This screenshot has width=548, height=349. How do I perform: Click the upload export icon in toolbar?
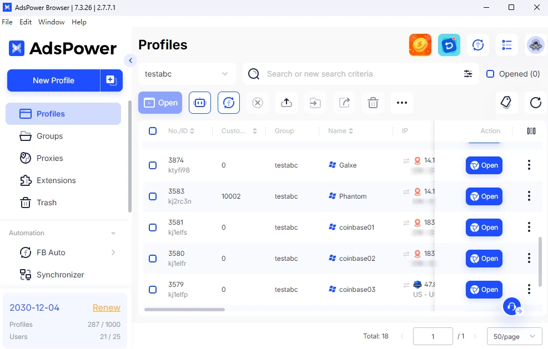point(286,103)
